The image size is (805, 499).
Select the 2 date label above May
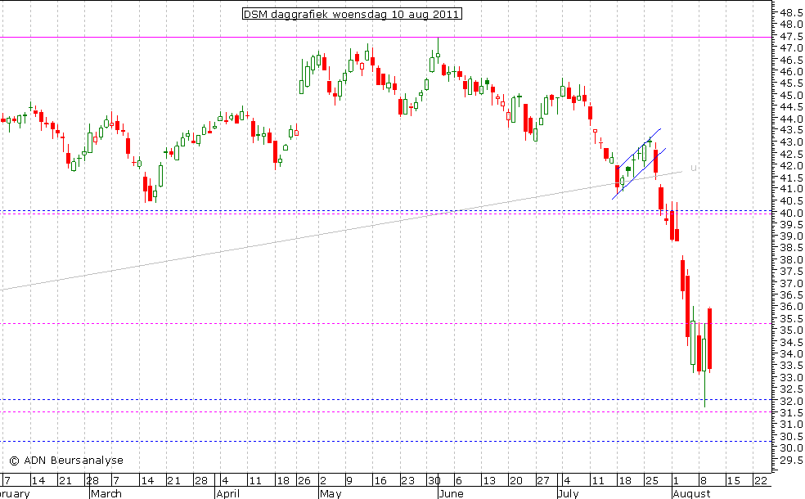click(x=323, y=481)
